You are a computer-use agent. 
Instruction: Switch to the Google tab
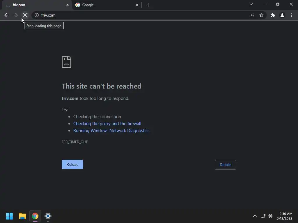(107, 5)
